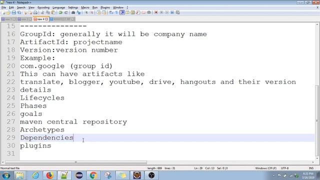
Task: Save the document using the Save icon
Action: pos(13,12)
